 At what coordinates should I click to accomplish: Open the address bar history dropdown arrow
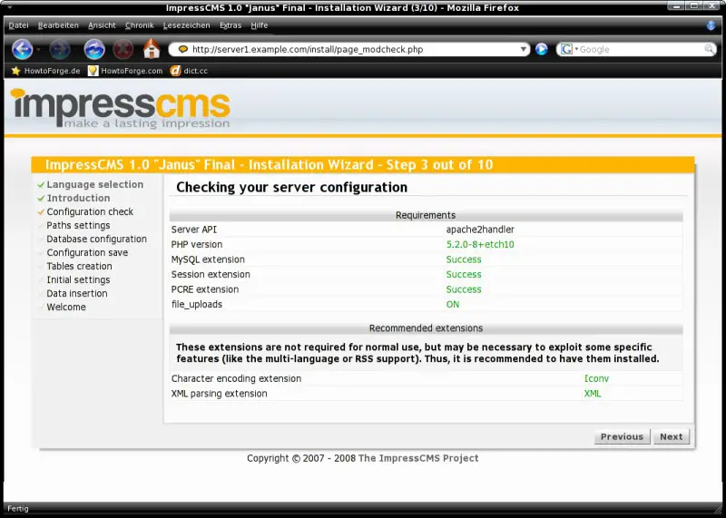[x=523, y=49]
